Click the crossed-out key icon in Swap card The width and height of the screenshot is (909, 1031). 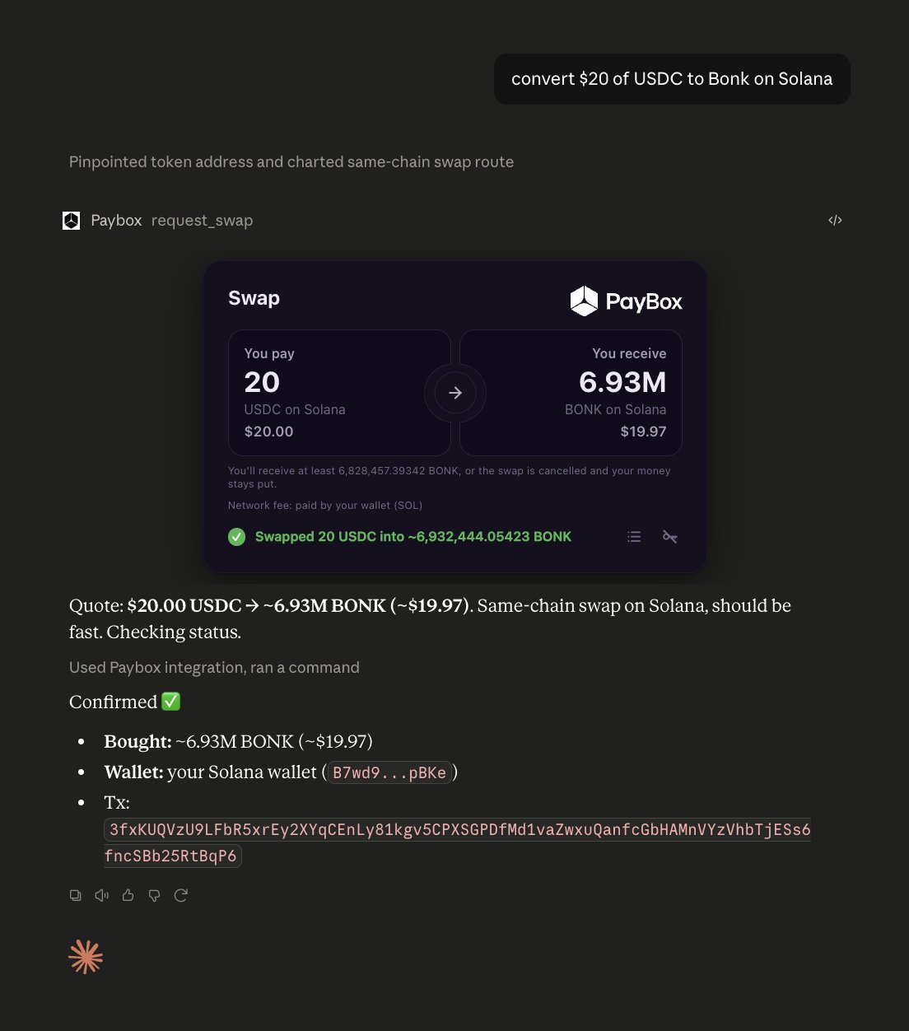pos(670,537)
